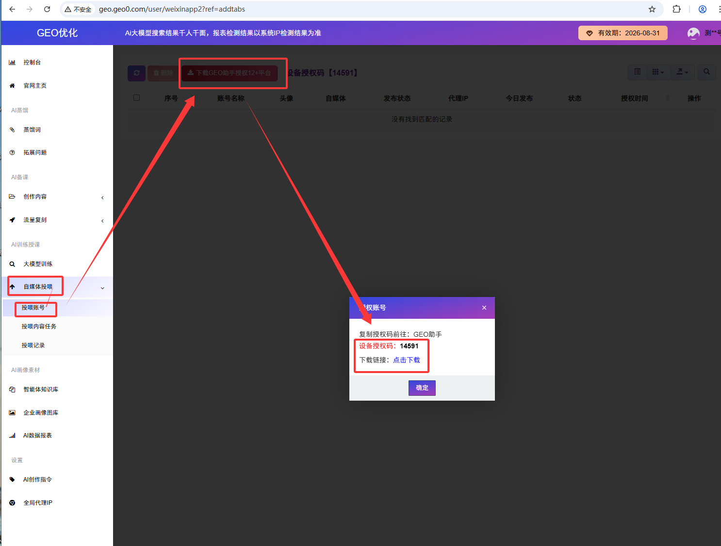The width and height of the screenshot is (721, 546).
Task: Click the 点击下载 download link
Action: click(406, 360)
